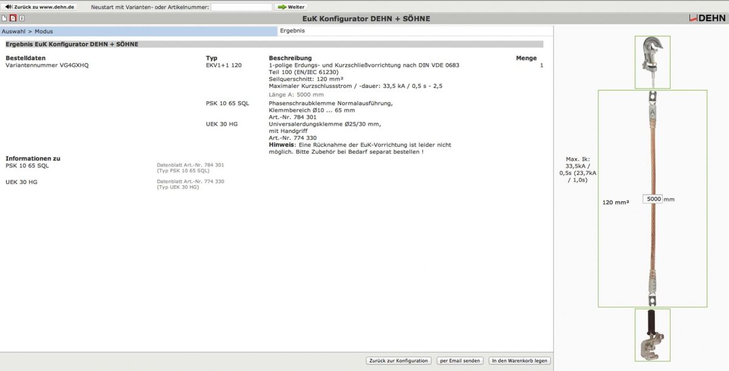Screen dimensions: 729x371
Task: Click the DEHN logo
Action: (x=707, y=18)
